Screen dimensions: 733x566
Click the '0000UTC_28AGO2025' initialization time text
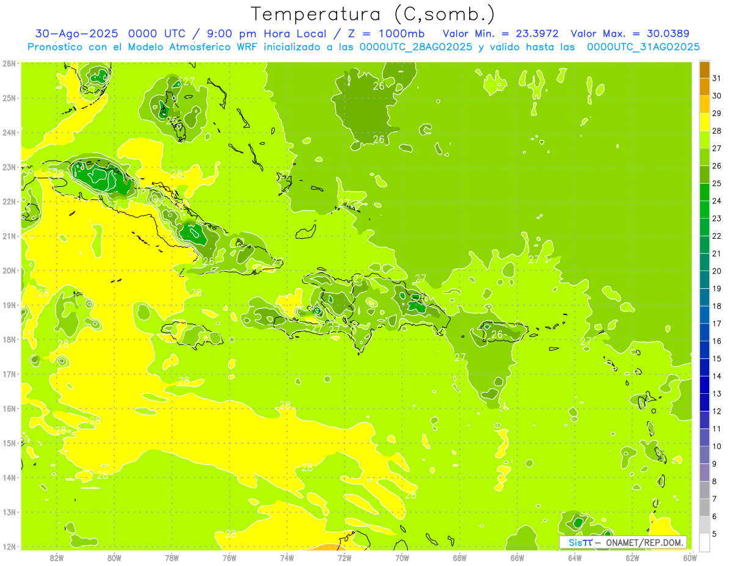coord(416,47)
